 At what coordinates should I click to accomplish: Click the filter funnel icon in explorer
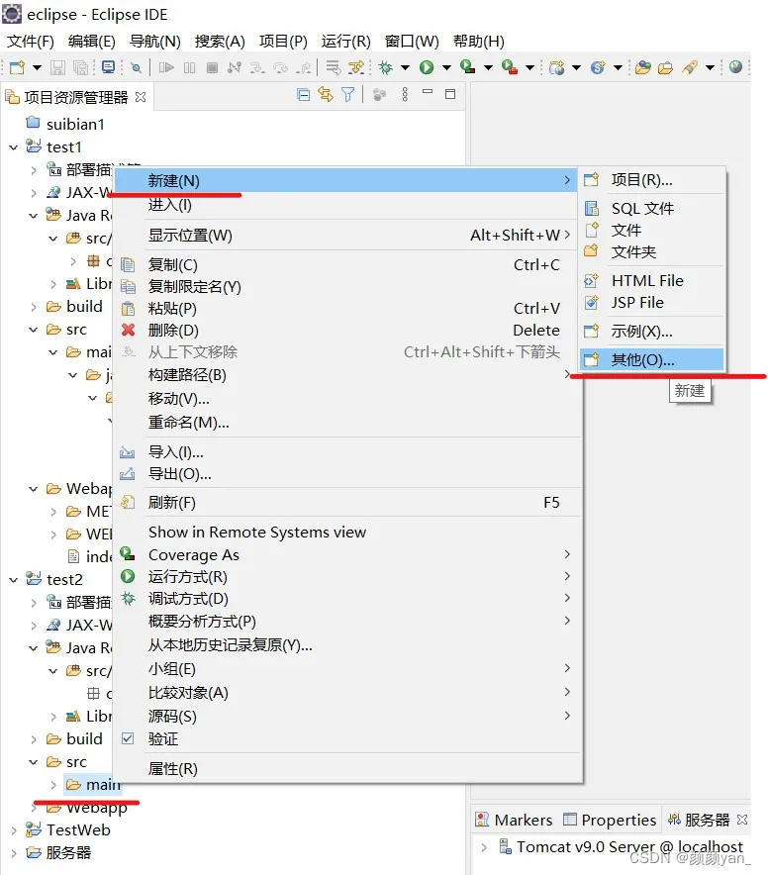(x=348, y=95)
